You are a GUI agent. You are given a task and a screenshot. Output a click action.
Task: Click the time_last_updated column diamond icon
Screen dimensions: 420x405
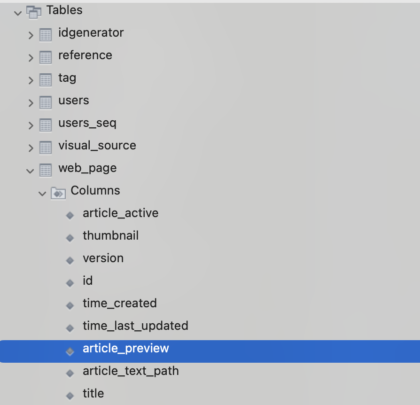(70, 328)
